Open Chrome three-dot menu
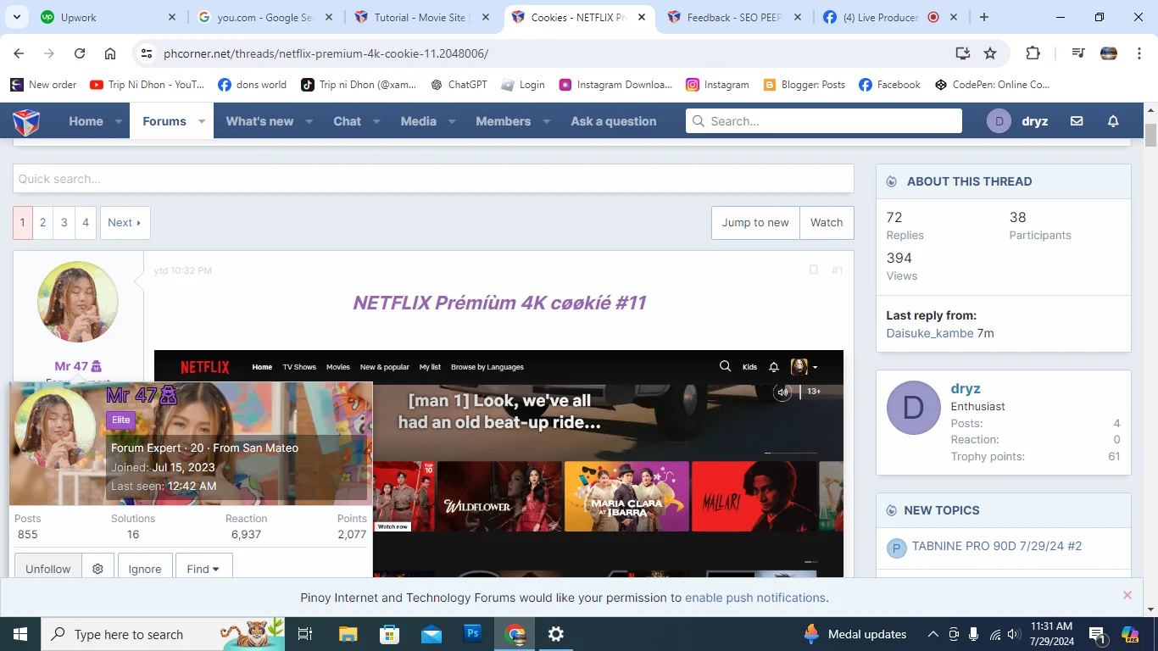 click(x=1139, y=53)
